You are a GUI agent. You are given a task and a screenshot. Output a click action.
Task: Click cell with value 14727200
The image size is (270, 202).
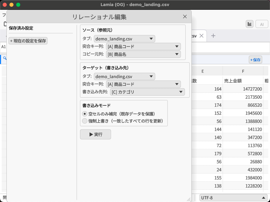click(243, 89)
